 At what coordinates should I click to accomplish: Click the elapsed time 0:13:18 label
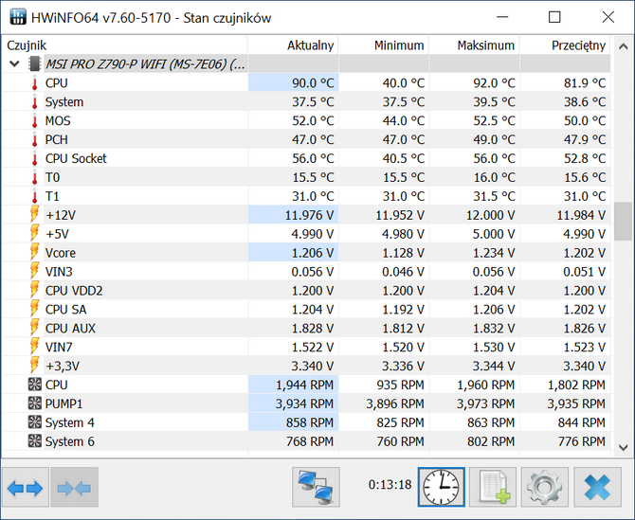pos(390,484)
